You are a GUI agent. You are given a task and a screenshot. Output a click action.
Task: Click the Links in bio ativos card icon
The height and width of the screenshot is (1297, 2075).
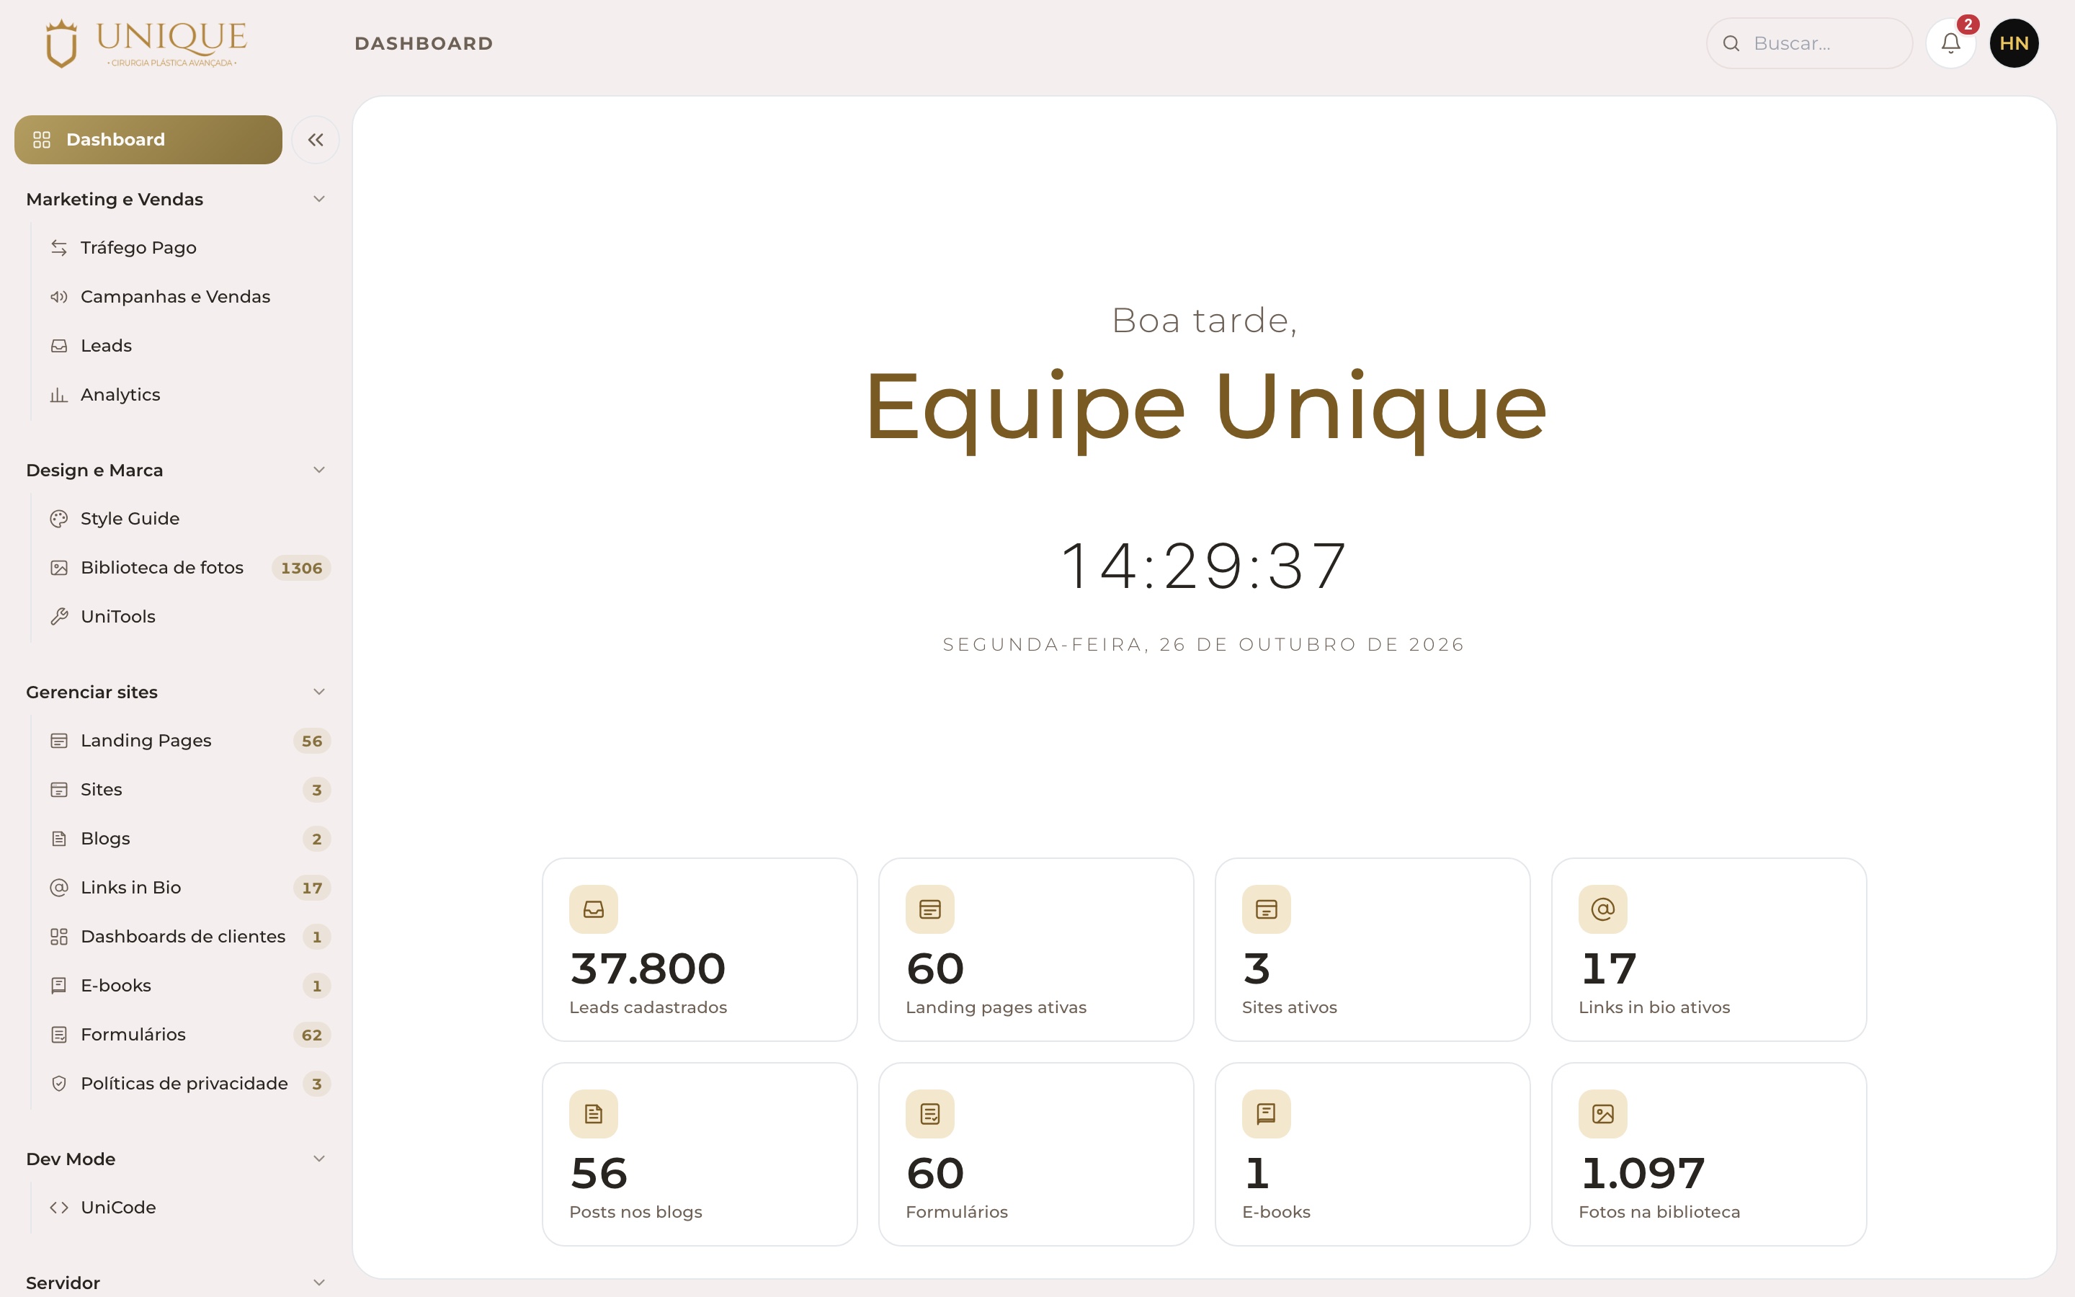point(1602,909)
